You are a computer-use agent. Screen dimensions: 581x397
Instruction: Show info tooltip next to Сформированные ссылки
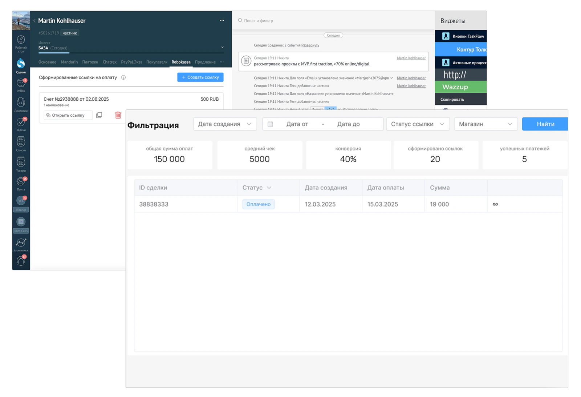coord(123,77)
